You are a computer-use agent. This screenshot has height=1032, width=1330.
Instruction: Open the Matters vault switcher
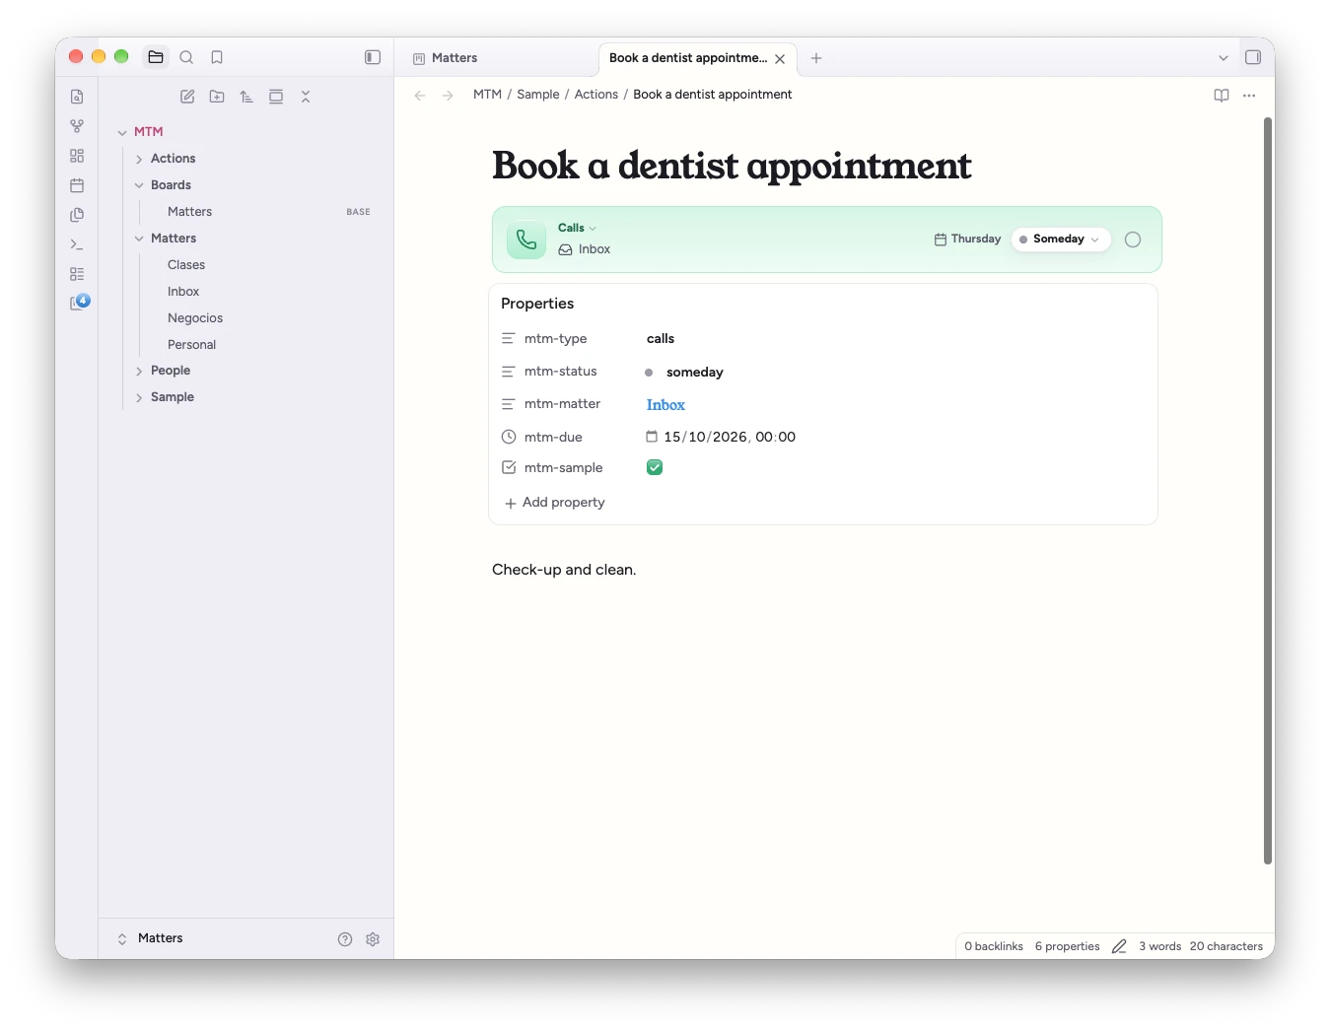150,938
